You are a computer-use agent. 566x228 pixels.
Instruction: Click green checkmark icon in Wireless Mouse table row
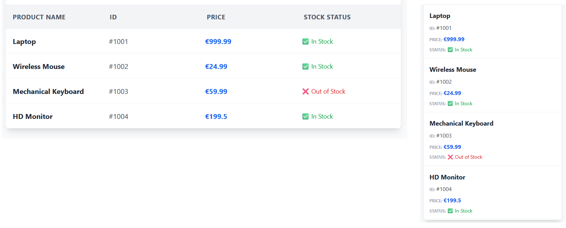(x=306, y=66)
